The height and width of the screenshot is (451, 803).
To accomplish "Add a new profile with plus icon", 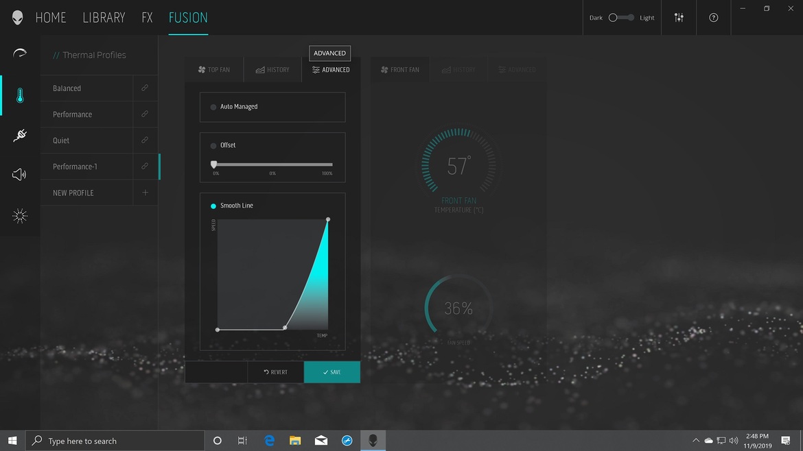I will click(x=145, y=193).
